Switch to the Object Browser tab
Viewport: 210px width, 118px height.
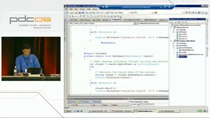[x=85, y=20]
